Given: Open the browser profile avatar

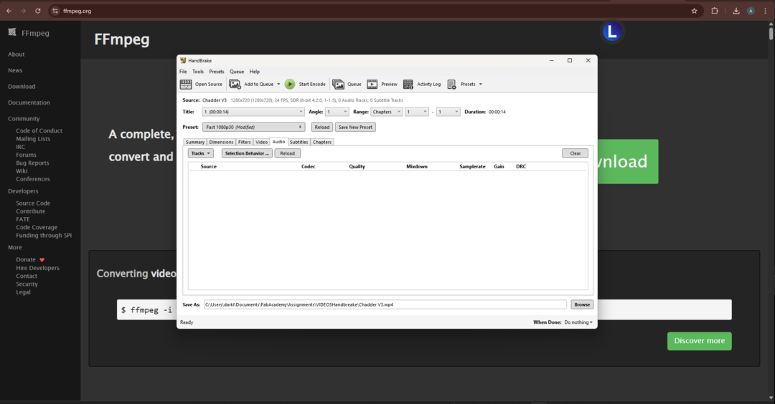Looking at the screenshot, I should pos(751,11).
